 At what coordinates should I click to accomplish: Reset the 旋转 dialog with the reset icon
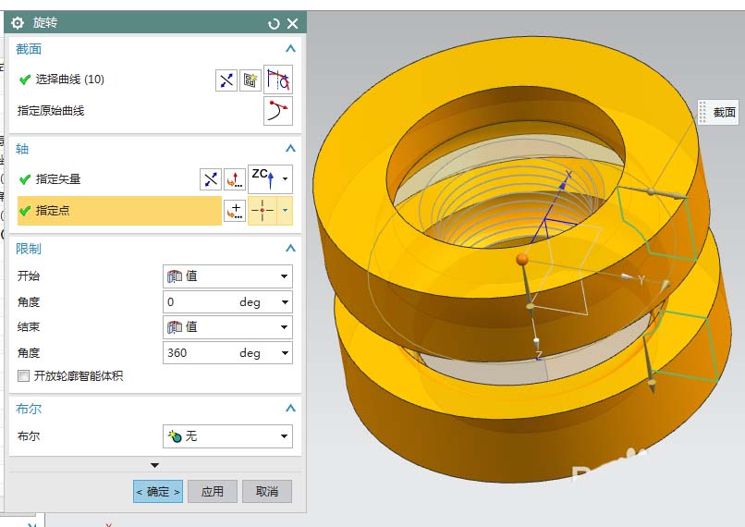(274, 23)
